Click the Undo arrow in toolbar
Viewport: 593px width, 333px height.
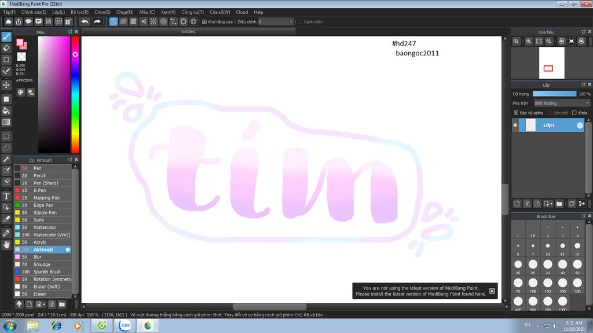(x=85, y=21)
